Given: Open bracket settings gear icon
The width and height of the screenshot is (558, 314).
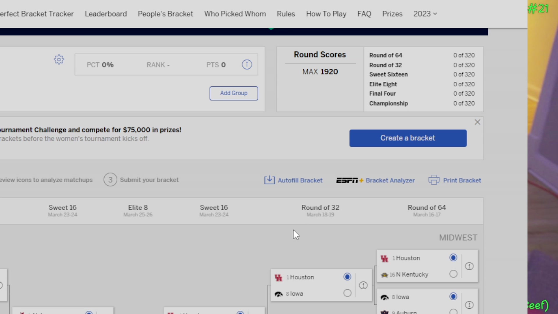Looking at the screenshot, I should (x=59, y=60).
